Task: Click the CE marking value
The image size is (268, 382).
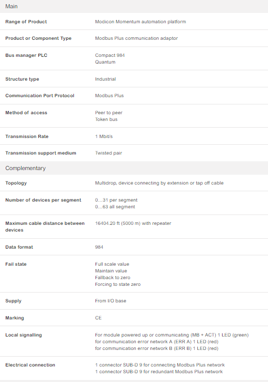Action: coord(98,318)
